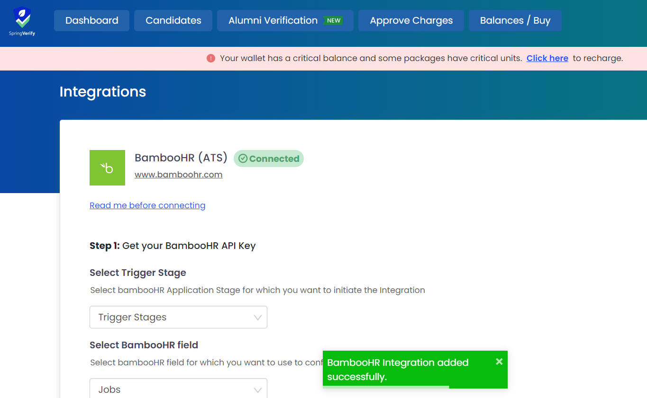This screenshot has width=647, height=398.
Task: Click the SpringVerify logo
Action: click(22, 21)
